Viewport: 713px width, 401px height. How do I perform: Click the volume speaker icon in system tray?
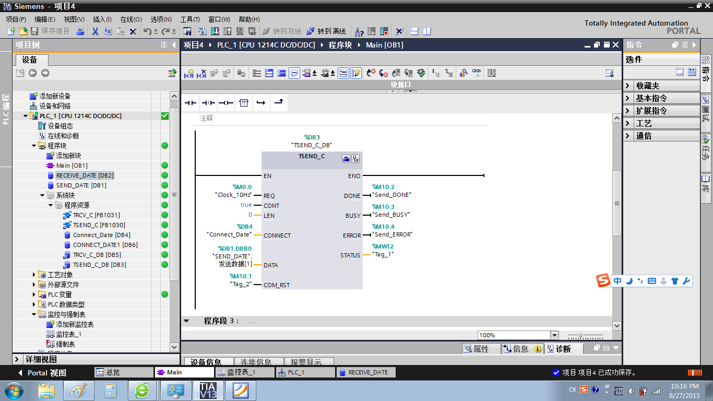click(x=631, y=391)
